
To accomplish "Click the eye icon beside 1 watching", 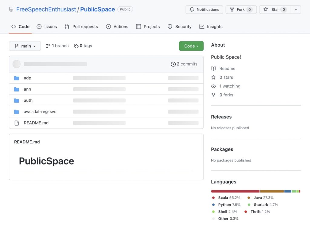I will [213, 86].
